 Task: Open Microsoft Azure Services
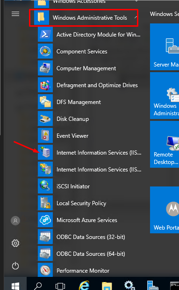click(90, 220)
